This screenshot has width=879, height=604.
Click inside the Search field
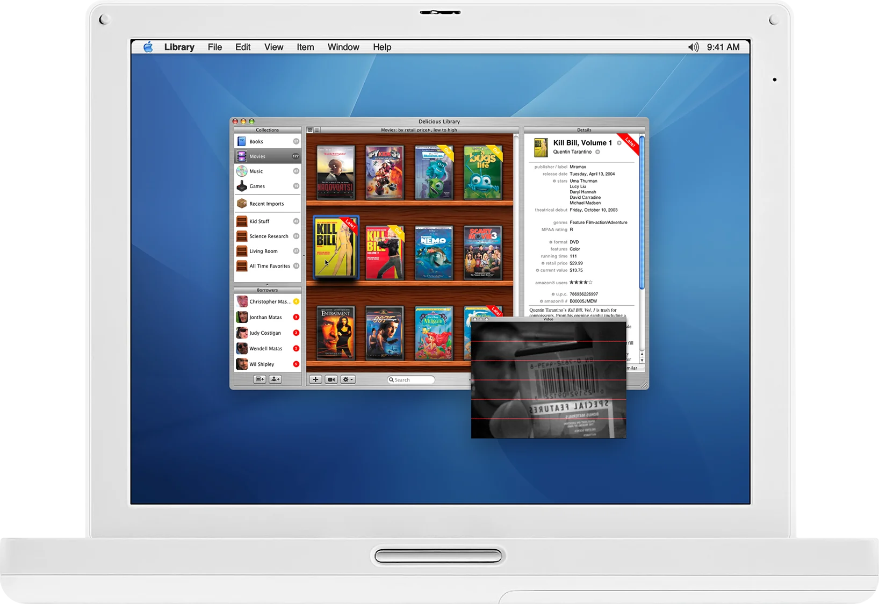411,380
